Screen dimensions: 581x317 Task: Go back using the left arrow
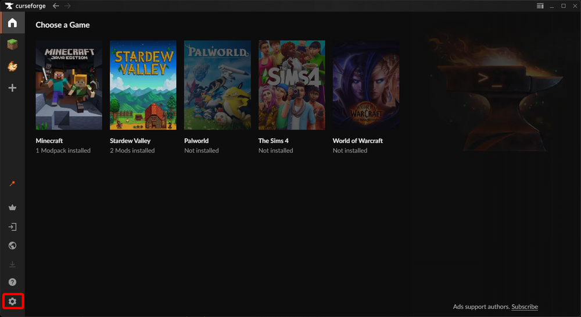(56, 6)
